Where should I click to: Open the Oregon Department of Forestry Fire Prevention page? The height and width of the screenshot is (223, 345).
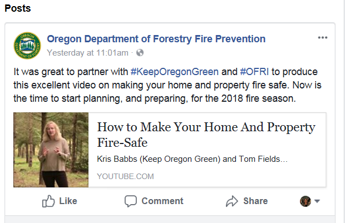pos(156,39)
